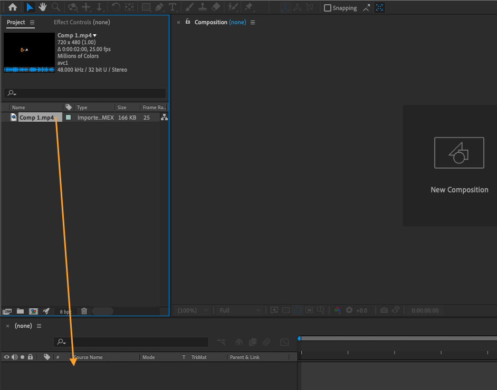Click the teal label color swatch for Comp 1.mp4
The width and height of the screenshot is (497, 390).
point(68,118)
